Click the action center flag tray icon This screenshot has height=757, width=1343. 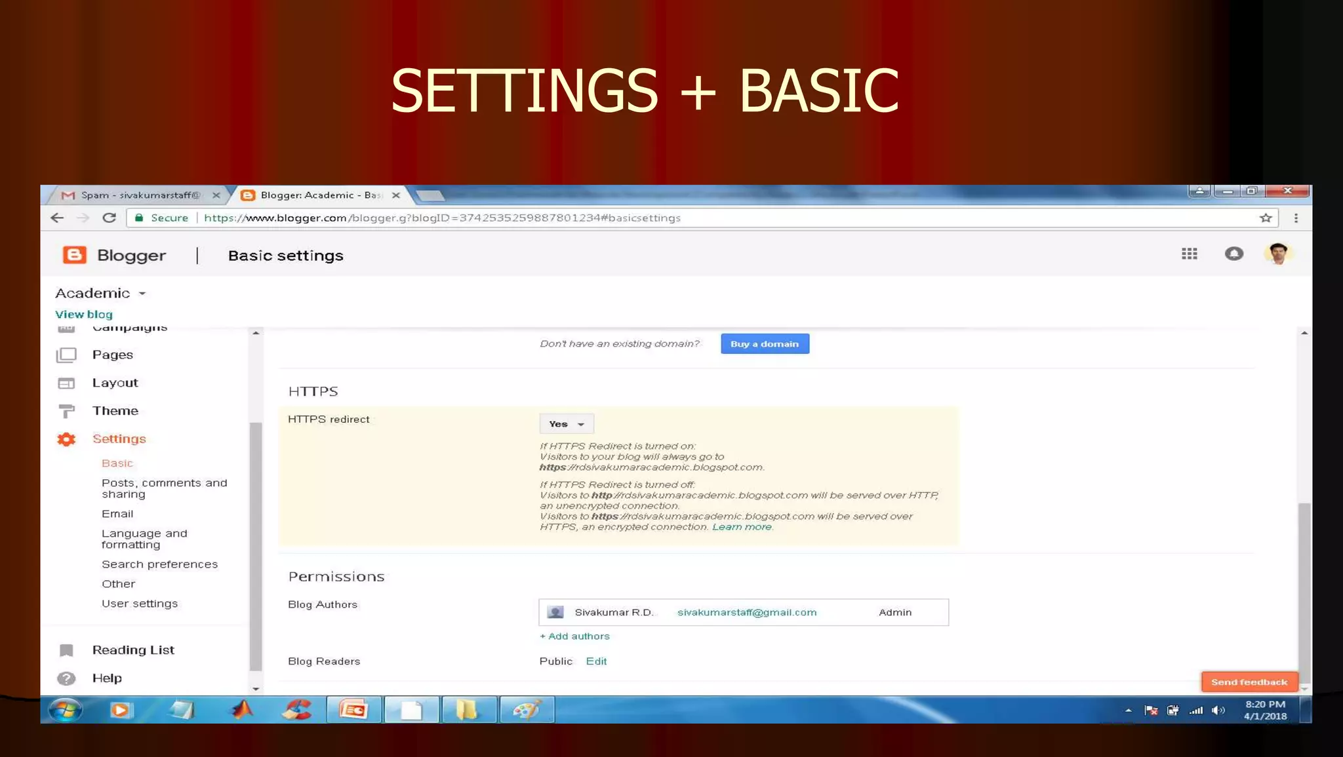point(1151,710)
